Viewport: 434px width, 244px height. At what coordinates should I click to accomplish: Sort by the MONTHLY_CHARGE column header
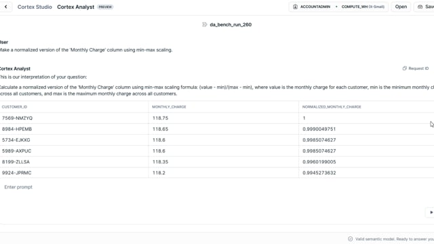pos(169,107)
